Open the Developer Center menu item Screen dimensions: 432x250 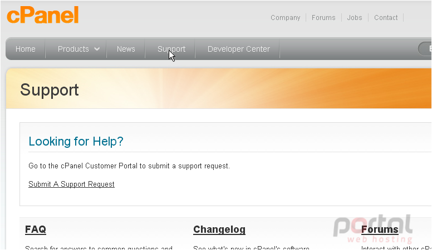pyautogui.click(x=239, y=49)
